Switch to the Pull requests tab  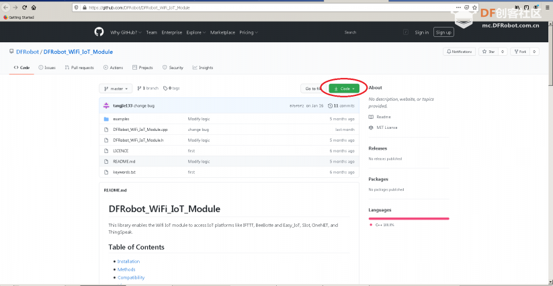(x=79, y=68)
